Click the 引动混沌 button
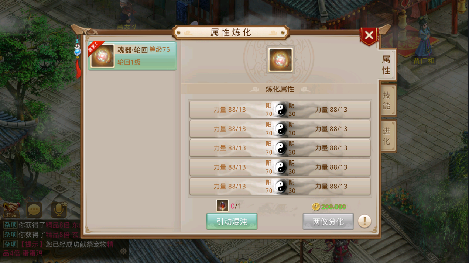 [x=232, y=221]
